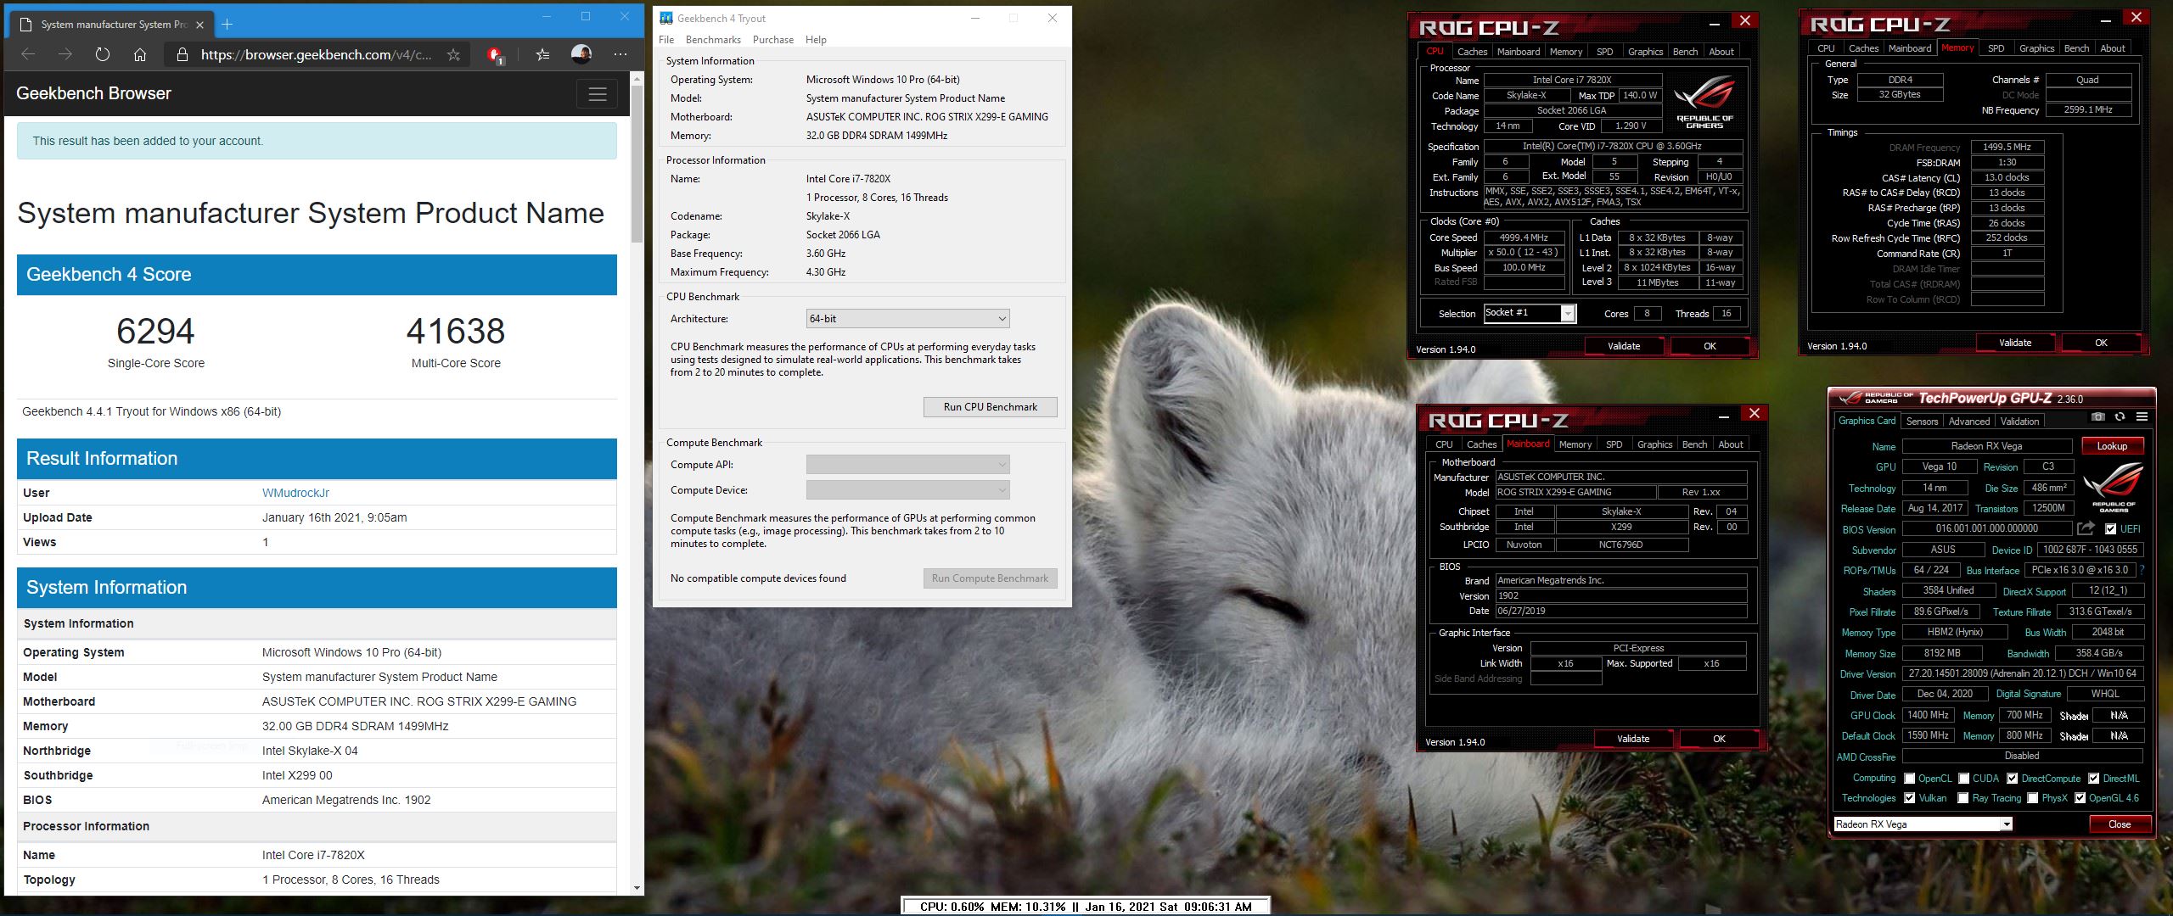Take GPU-Z screenshot with camera icon

coord(2097,416)
